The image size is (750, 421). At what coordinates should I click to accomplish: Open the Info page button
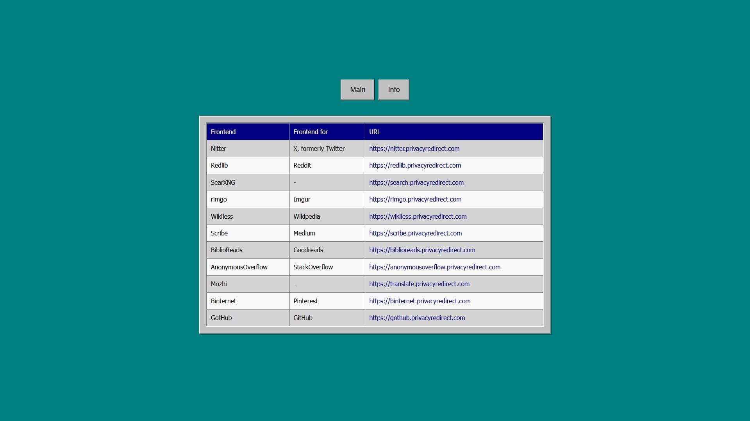point(394,90)
